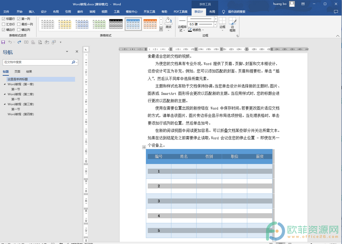Click the 姓名 table header cell
The height and width of the screenshot is (244, 342).
184,156
